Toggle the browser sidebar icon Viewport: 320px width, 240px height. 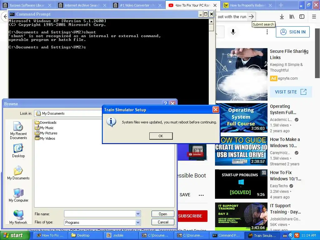click(x=302, y=17)
